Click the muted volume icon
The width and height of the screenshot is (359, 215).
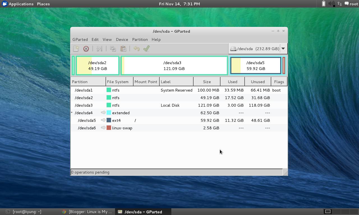332,4
